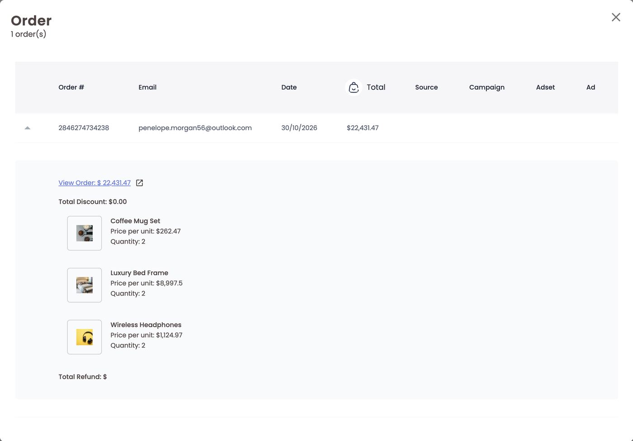Click the external link icon beside View Order
The height and width of the screenshot is (441, 633).
click(140, 183)
